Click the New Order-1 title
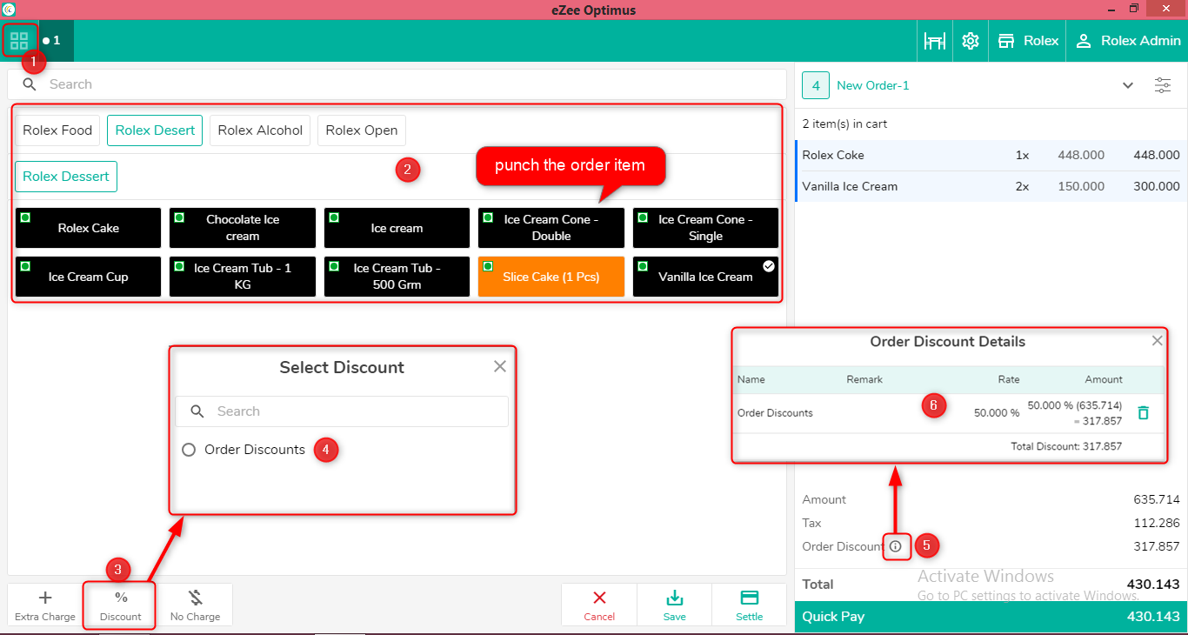Screen dimensions: 1188x635 (x=872, y=85)
